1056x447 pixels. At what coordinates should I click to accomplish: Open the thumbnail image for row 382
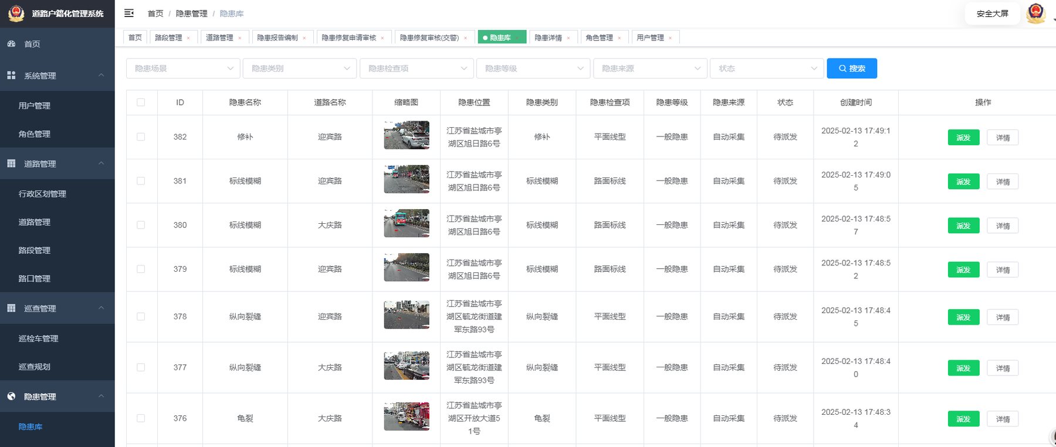click(x=407, y=135)
